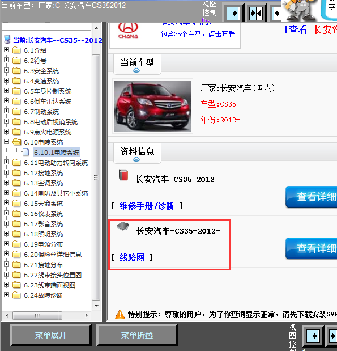Click the red CS35 car thumbnail
This screenshot has width=337, height=351.
pyautogui.click(x=152, y=106)
